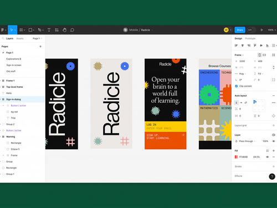Select the Comment tool
Image resolution: width=277 pixels, height=208 pixels.
[72, 30]
